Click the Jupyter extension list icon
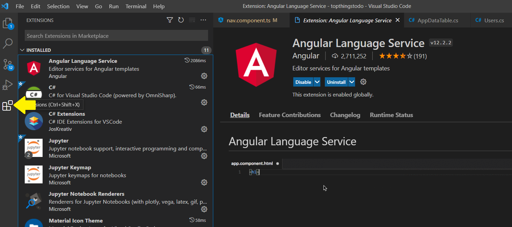Image resolution: width=512 pixels, height=227 pixels. coord(34,148)
